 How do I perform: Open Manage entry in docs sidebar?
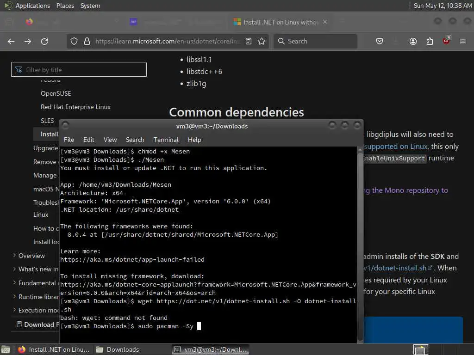(x=45, y=175)
